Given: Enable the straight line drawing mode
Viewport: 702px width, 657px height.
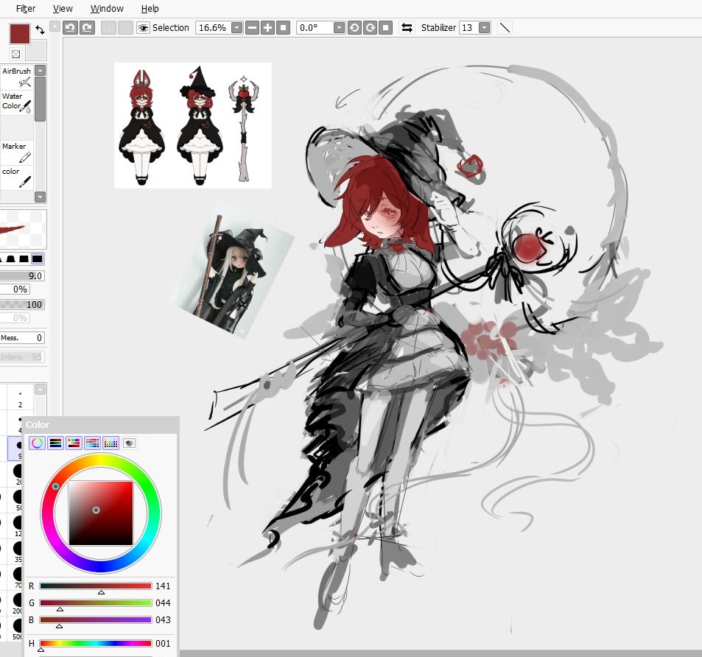Looking at the screenshot, I should [x=505, y=28].
